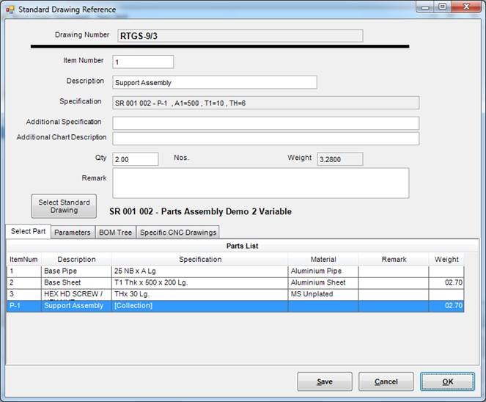Open the Specific CNC Drawings tab

(x=178, y=232)
